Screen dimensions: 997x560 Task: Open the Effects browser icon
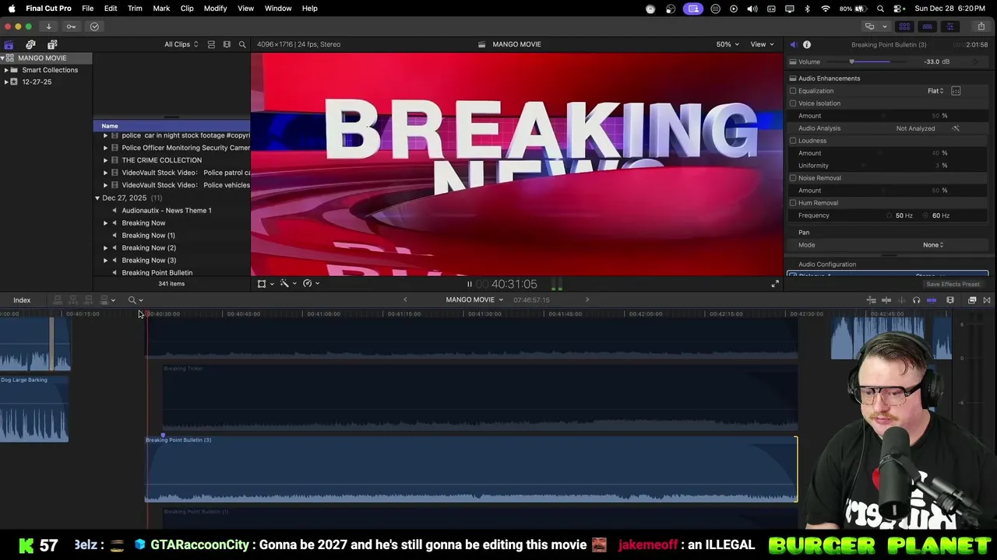pos(972,300)
